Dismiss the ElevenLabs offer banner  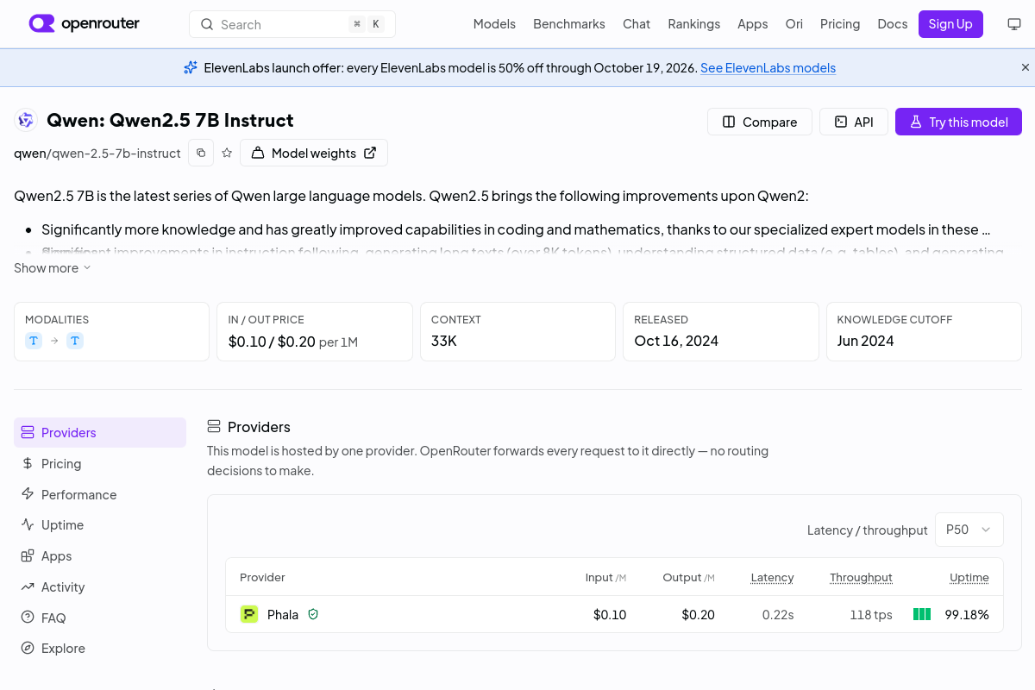coord(1026,67)
